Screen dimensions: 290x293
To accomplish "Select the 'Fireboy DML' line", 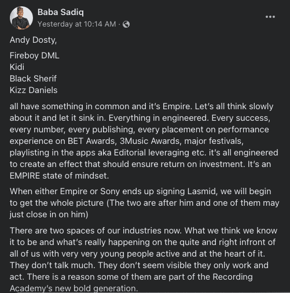I will [34, 55].
